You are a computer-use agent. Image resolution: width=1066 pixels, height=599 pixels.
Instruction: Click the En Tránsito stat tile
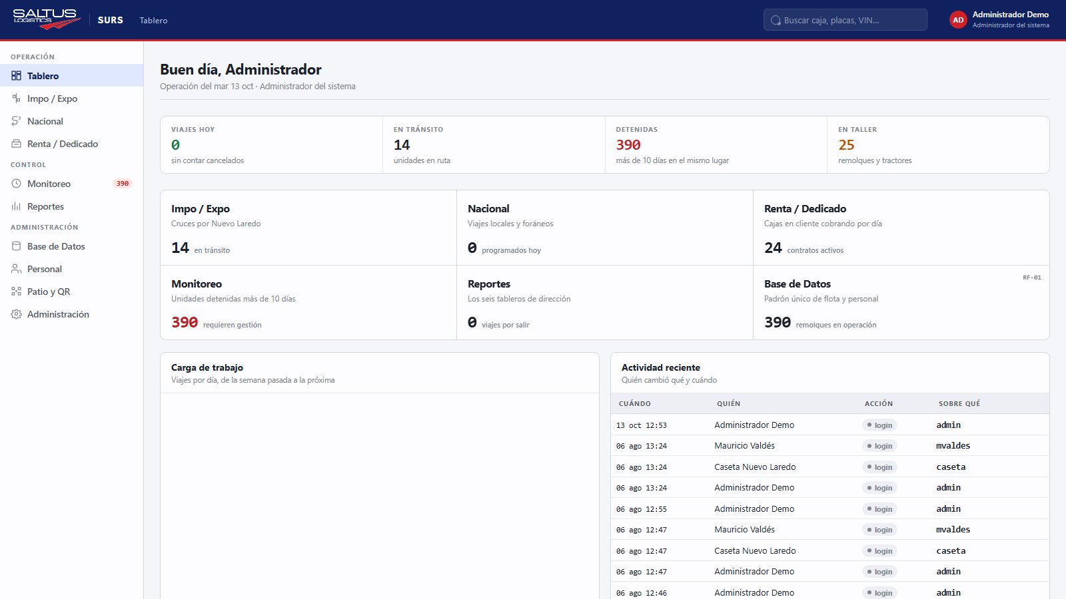[494, 145]
